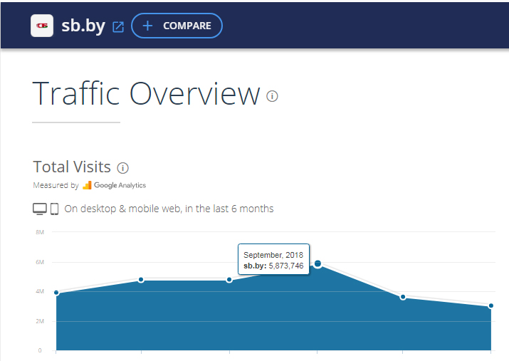Click 'On desktop & mobile web, in the last 6 months'
Screen dimensions: 509x361
point(169,209)
